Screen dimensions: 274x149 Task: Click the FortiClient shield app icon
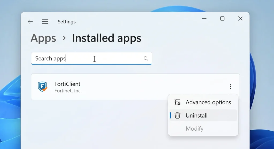coord(43,87)
